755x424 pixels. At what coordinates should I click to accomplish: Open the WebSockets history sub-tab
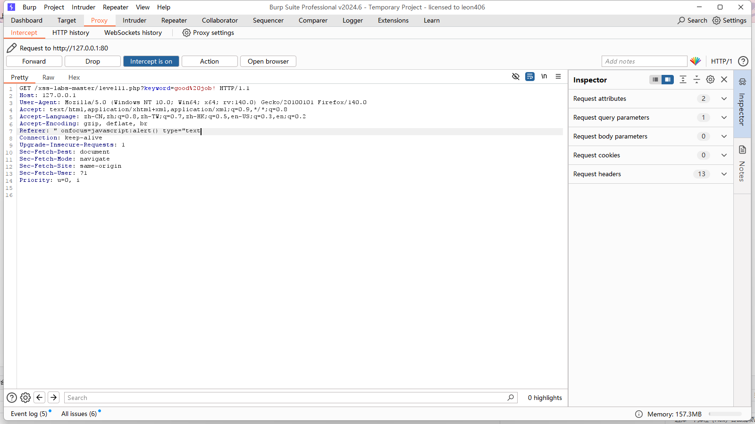pyautogui.click(x=133, y=33)
